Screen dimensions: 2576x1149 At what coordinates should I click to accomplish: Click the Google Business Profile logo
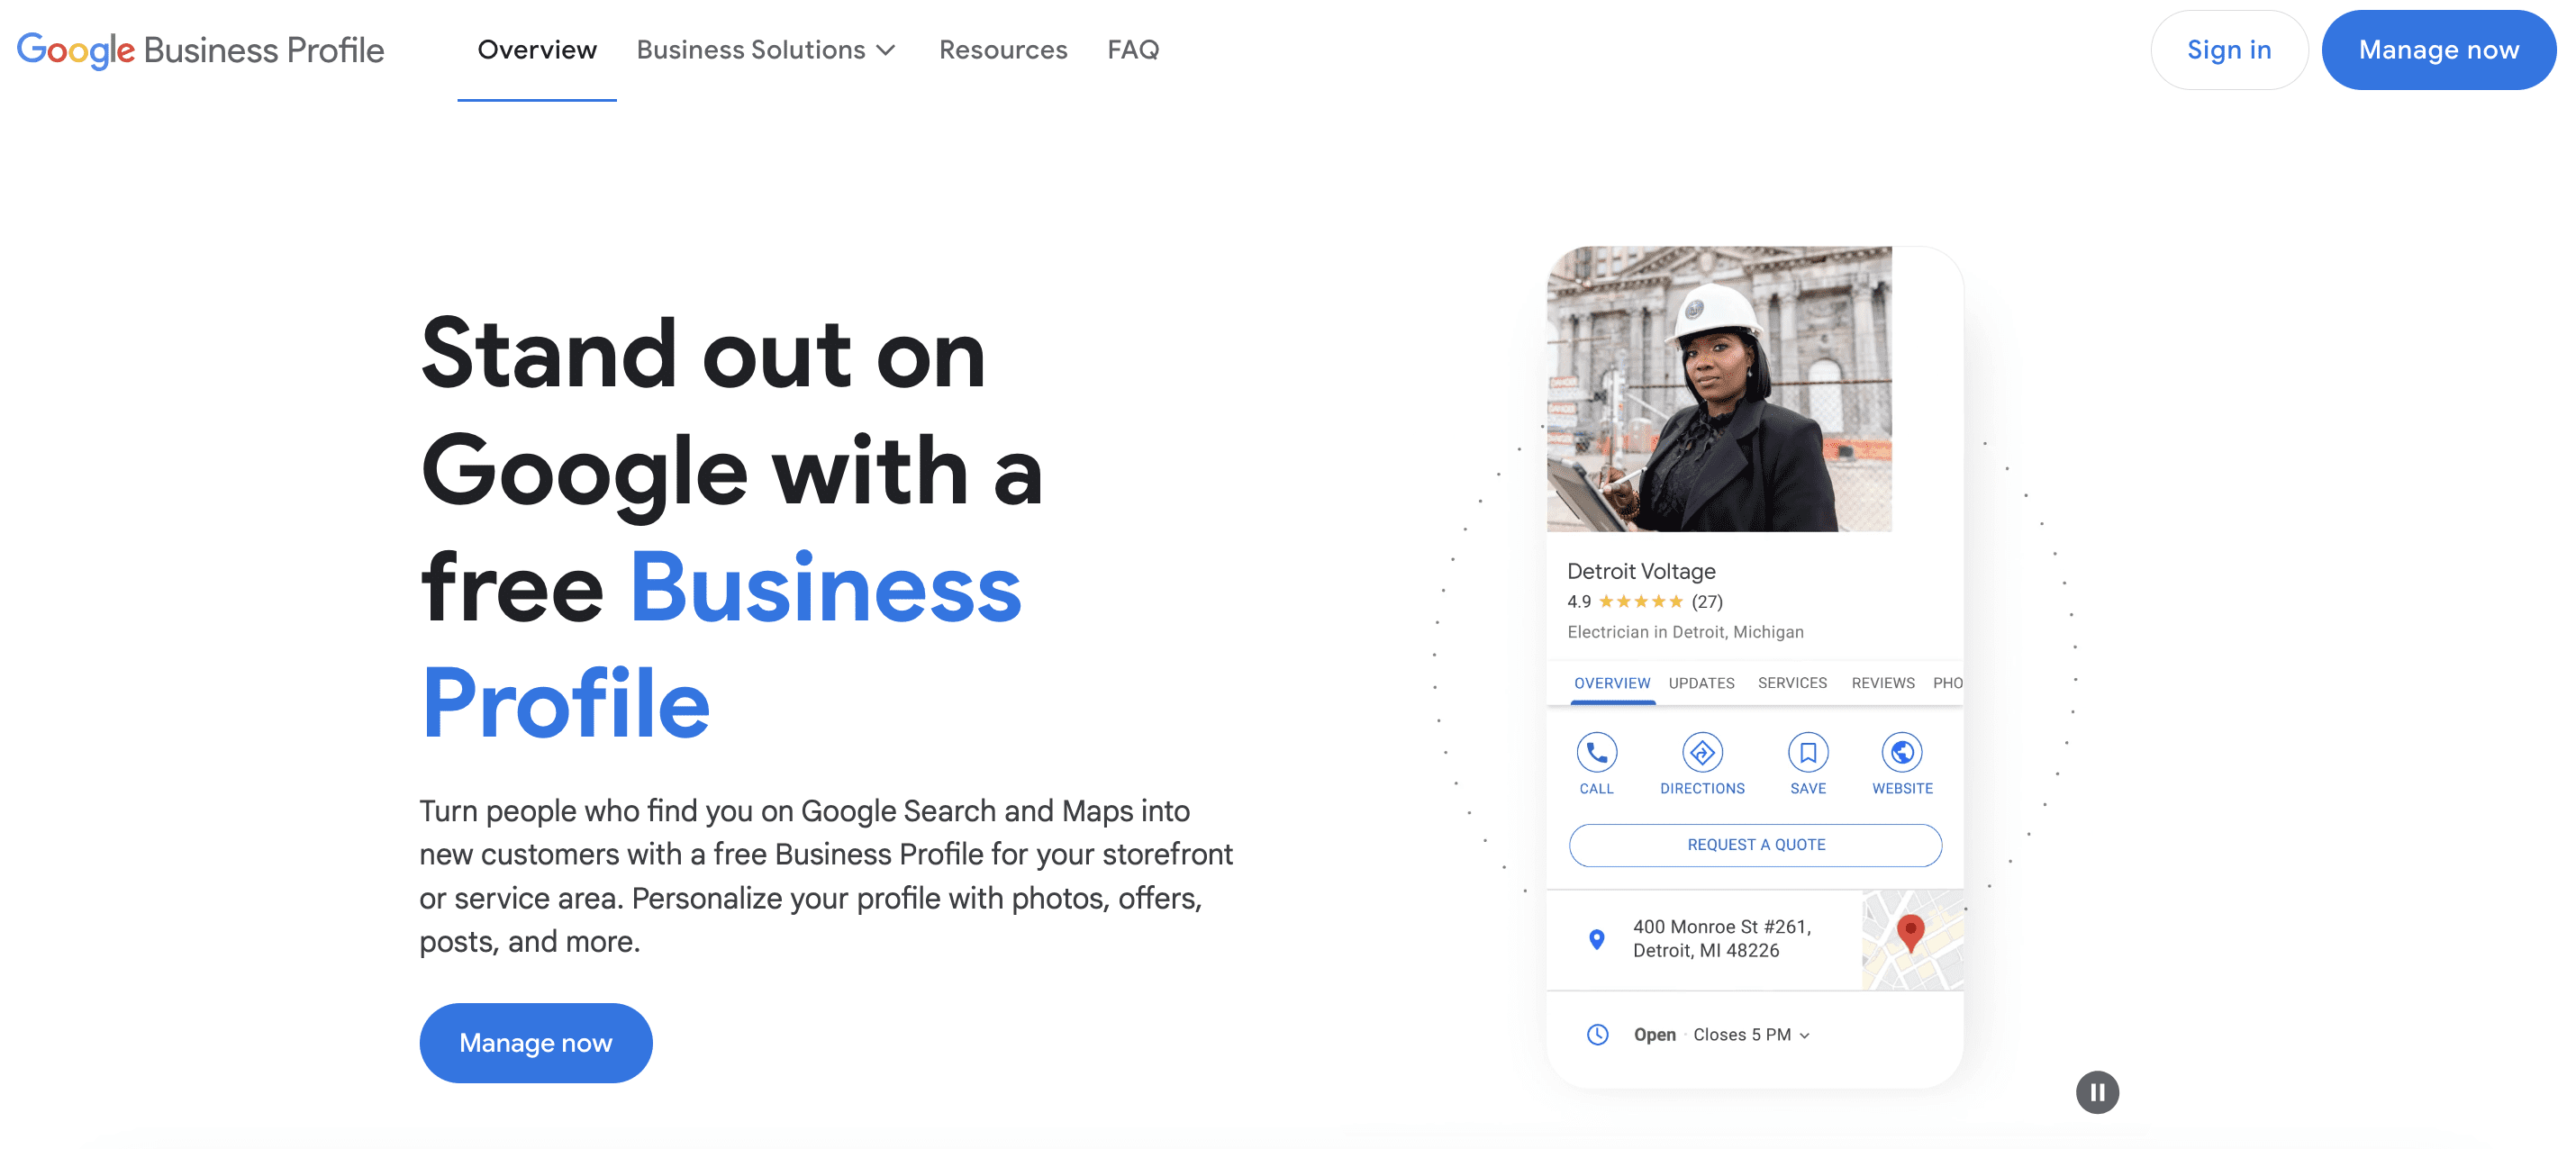200,50
